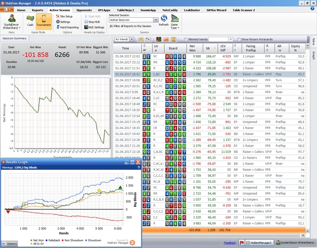This screenshot has width=317, height=248.
Task: Sort by the cEV Diff column
Action: point(225,48)
